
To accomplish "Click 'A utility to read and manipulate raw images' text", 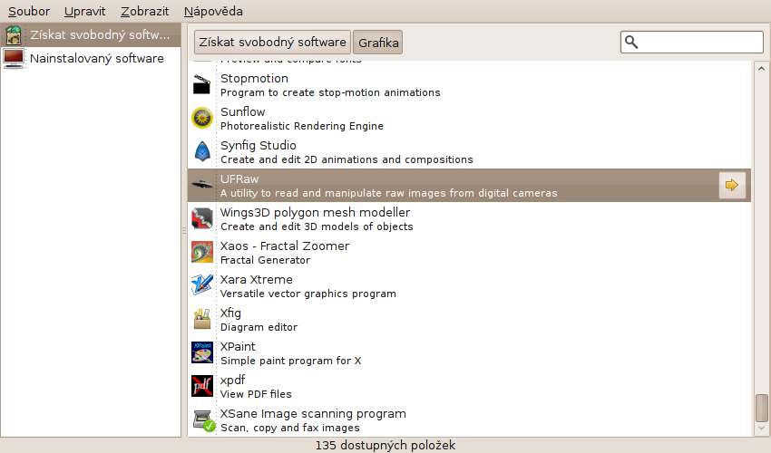I will pos(389,193).
